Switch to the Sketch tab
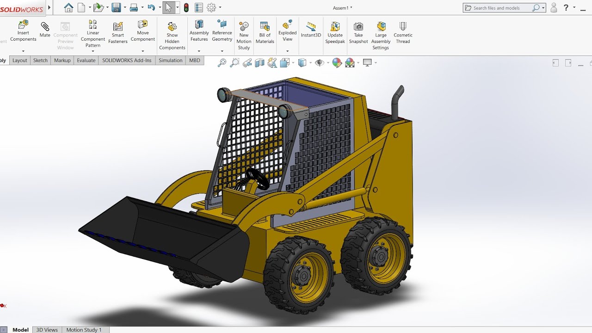 tap(40, 60)
